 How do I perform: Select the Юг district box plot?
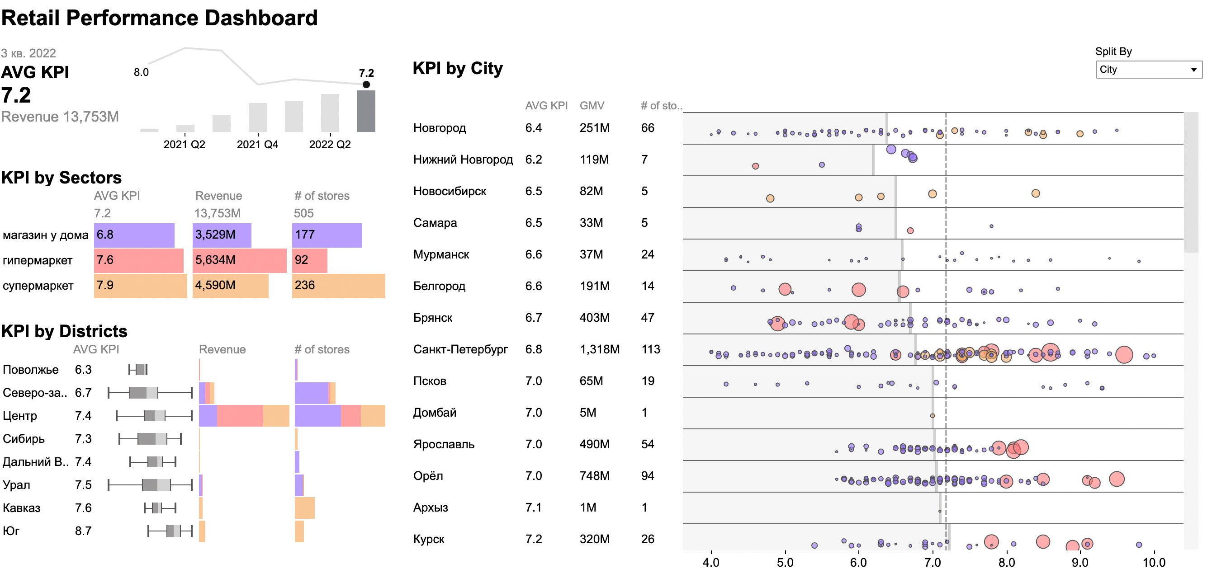(x=170, y=531)
